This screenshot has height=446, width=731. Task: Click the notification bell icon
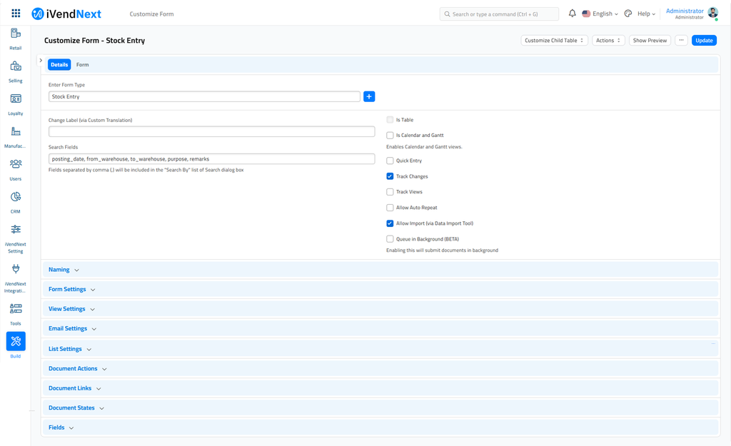click(x=573, y=13)
